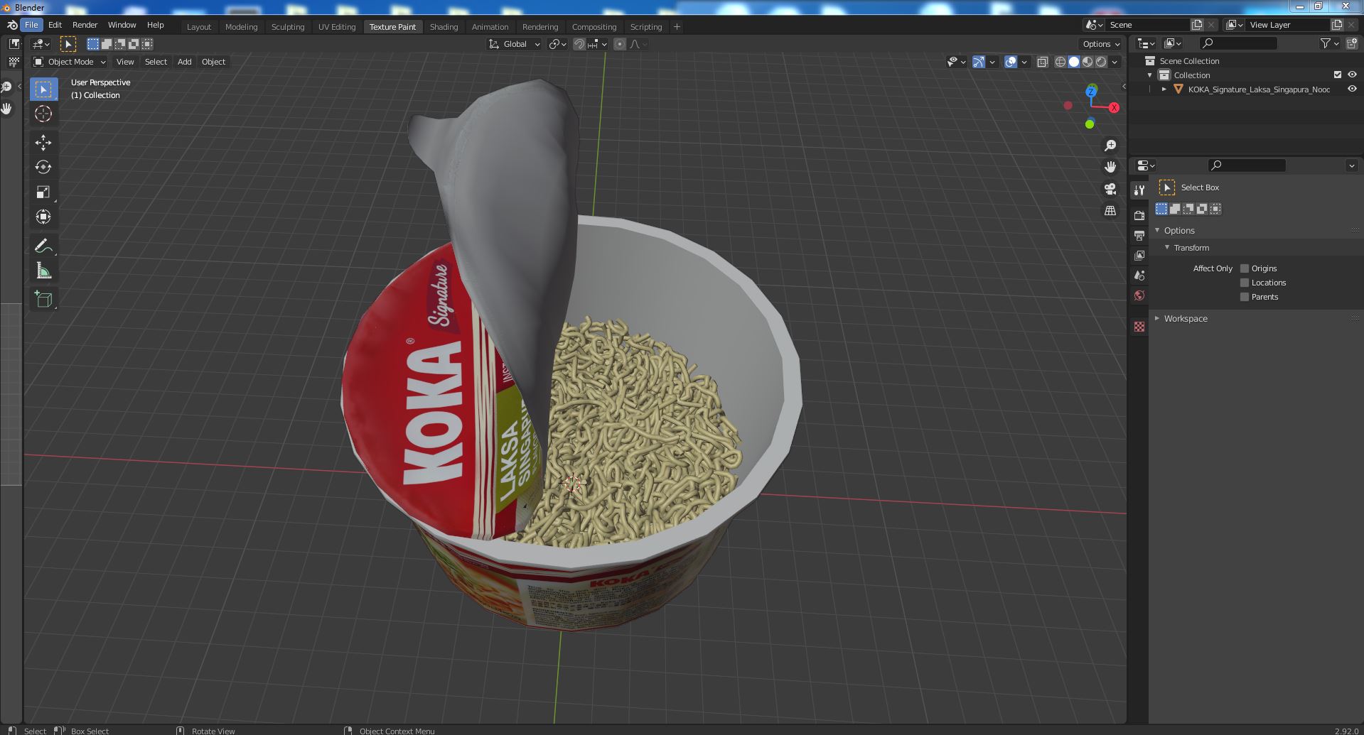Hide Collection using its eye icon
Viewport: 1364px width, 735px height.
[x=1352, y=75]
